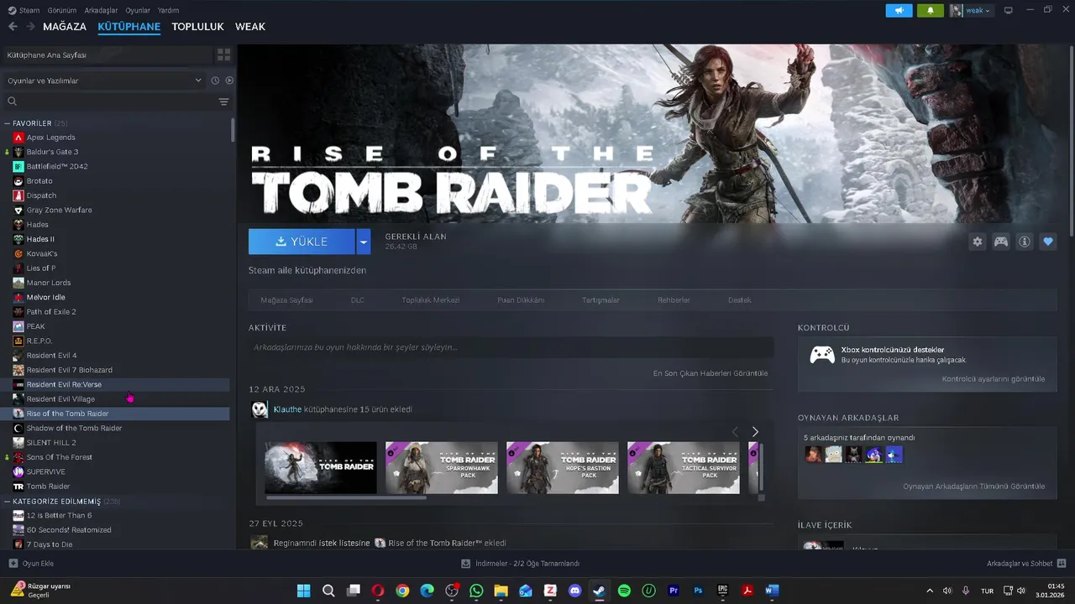
Task: Open Topluluk Merkezi tab
Action: (431, 300)
